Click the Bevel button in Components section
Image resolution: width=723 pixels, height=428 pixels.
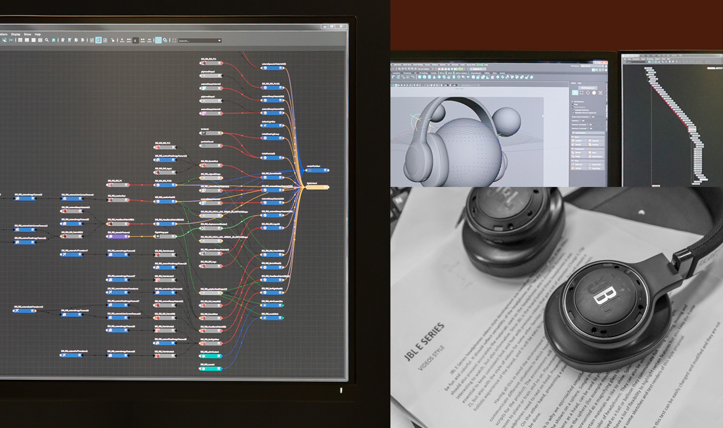click(x=597, y=152)
